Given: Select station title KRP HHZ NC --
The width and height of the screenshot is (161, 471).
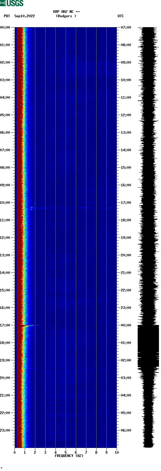Looking at the screenshot, I should pyautogui.click(x=66, y=12).
